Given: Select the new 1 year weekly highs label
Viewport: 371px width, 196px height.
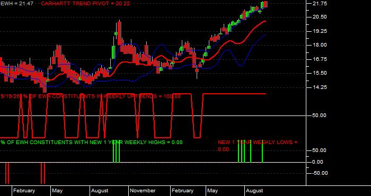Looking at the screenshot, I should 92,142.
